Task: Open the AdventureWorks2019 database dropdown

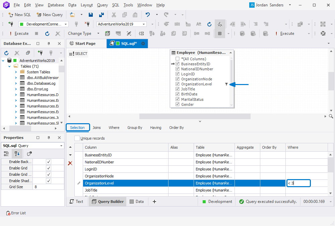Action: 143,24
